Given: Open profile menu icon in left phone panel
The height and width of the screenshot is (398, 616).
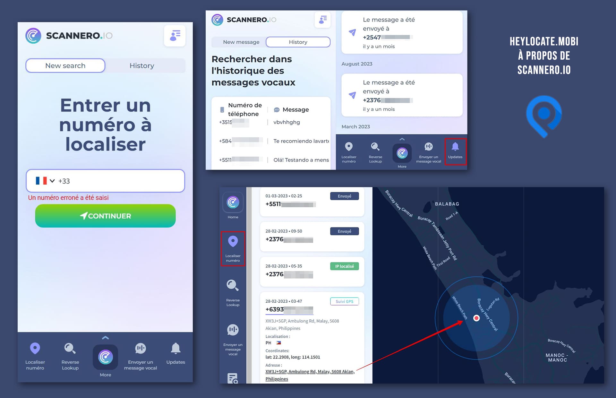Looking at the screenshot, I should [x=175, y=36].
